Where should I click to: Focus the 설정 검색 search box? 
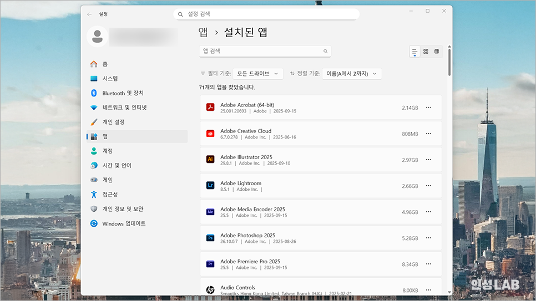coord(266,14)
